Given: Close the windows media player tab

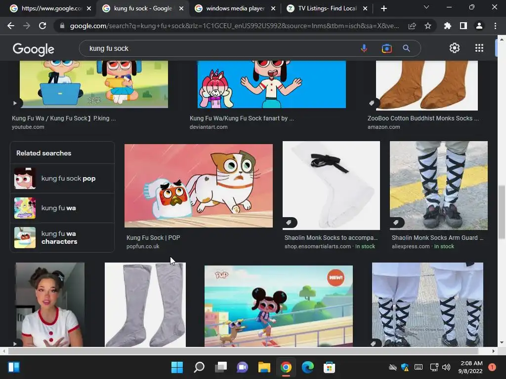Looking at the screenshot, I should [273, 8].
